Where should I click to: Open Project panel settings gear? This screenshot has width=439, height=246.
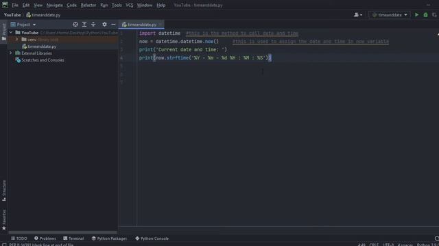tap(104, 25)
